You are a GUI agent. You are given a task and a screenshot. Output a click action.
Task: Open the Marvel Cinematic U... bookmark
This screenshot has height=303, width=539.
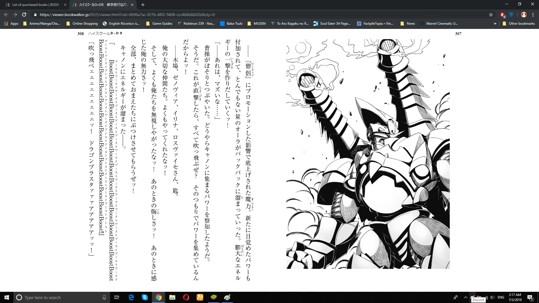(x=439, y=24)
